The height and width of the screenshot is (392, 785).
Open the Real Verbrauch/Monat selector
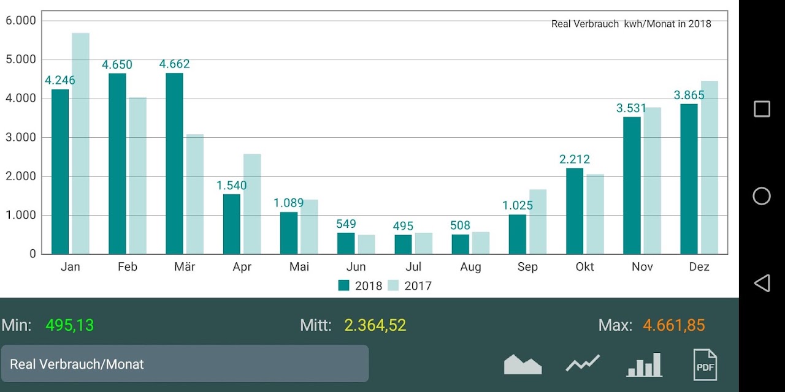(x=185, y=364)
